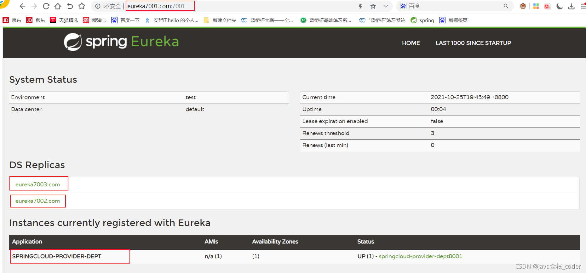Viewport: 586px width, 273px height.
Task: Click the red PDF extension icon
Action: (x=548, y=6)
